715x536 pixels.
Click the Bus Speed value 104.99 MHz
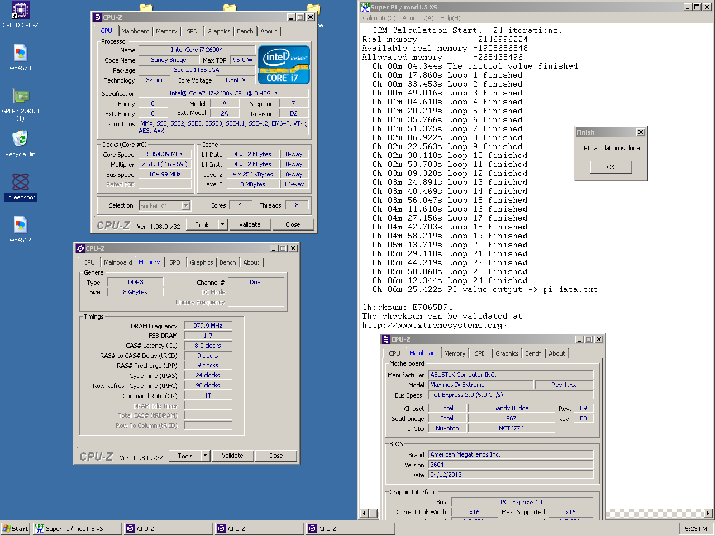[165, 174]
